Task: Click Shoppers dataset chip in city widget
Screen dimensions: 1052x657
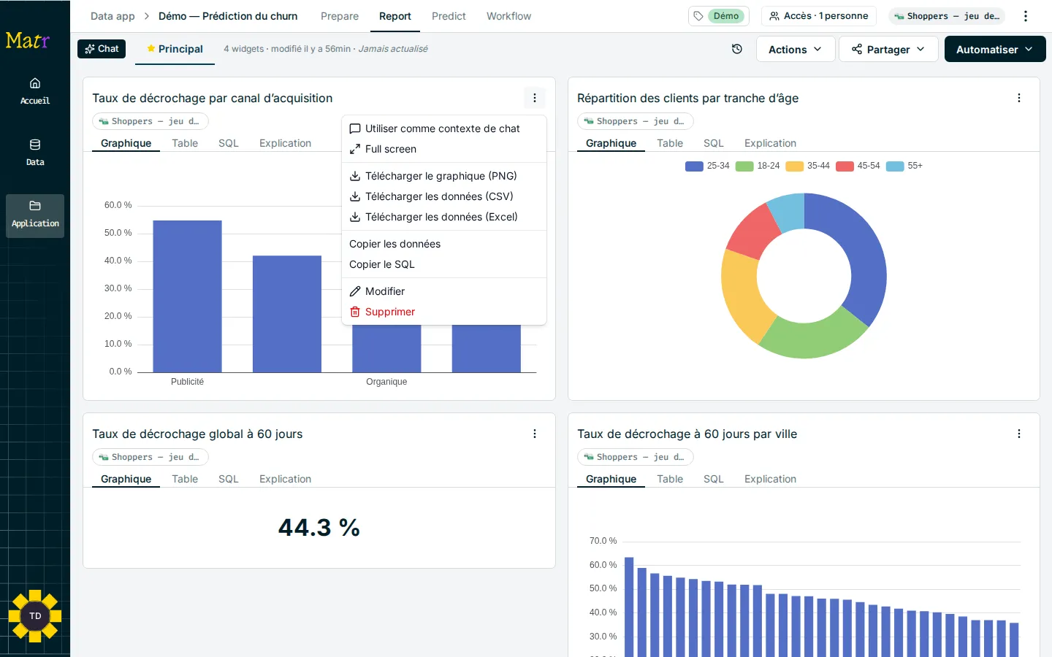Action: [635, 457]
